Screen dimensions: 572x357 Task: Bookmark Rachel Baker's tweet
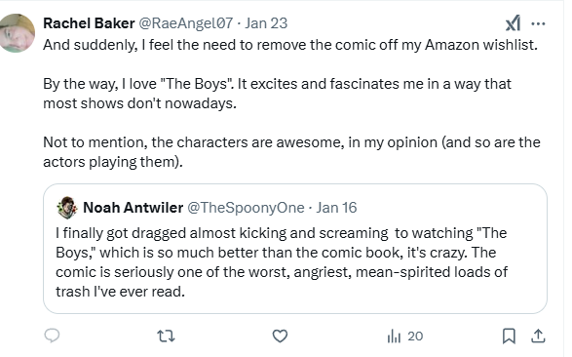click(x=509, y=336)
